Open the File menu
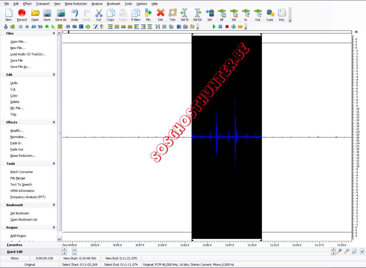Image resolution: width=366 pixels, height=268 pixels. pyautogui.click(x=7, y=4)
